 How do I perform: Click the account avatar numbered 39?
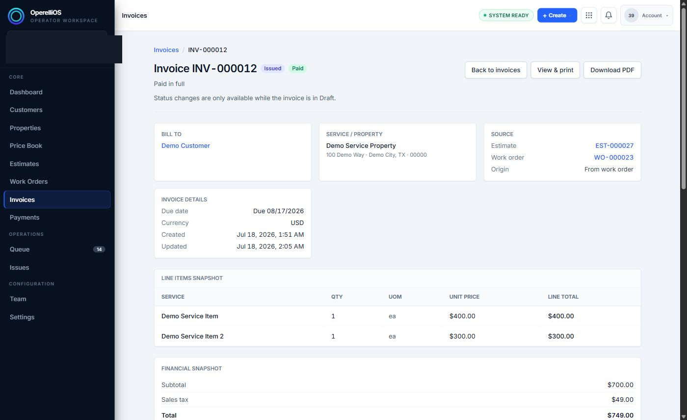631,15
